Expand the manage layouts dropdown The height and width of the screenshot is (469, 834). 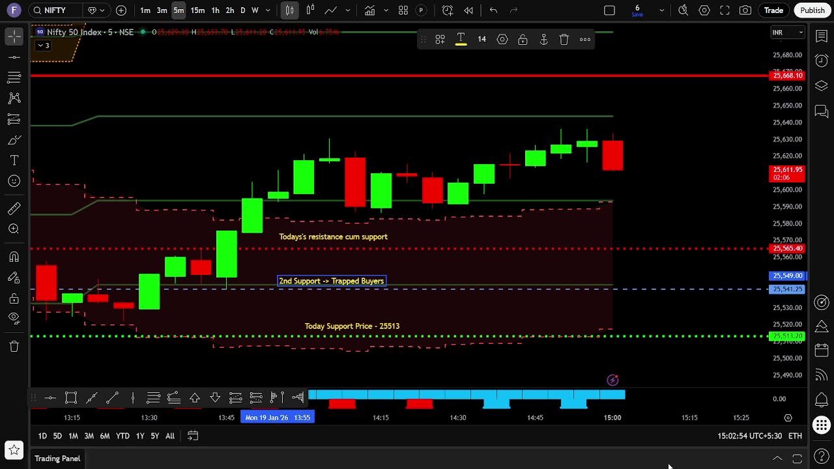662,10
